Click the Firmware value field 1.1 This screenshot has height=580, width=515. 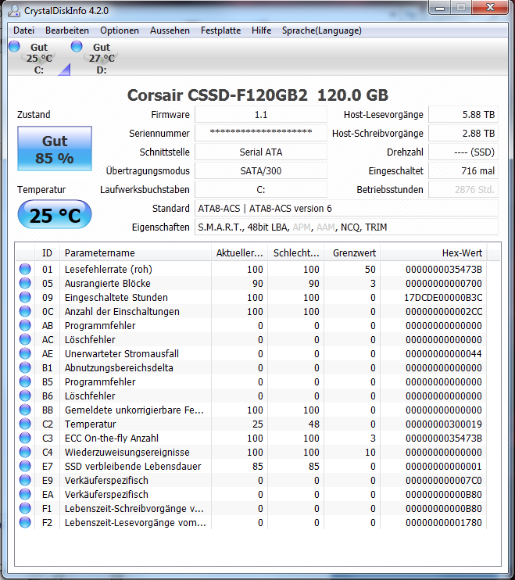coord(261,115)
